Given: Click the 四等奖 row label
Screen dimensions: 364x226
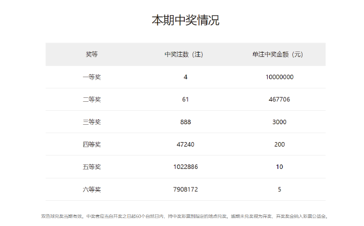Looking at the screenshot, I should [x=92, y=144].
